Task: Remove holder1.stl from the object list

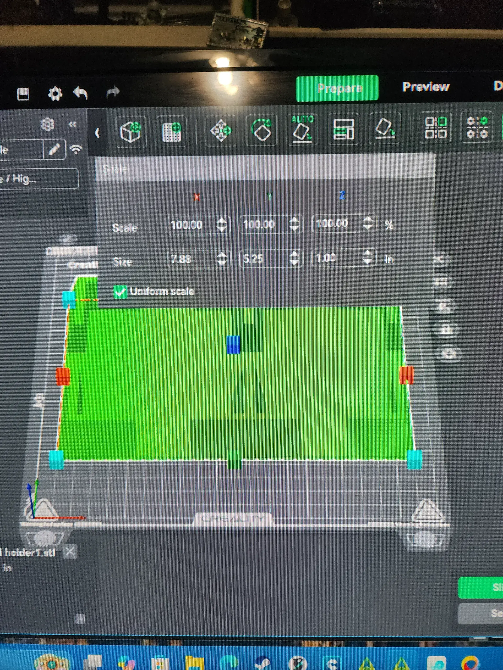Action: [x=70, y=551]
